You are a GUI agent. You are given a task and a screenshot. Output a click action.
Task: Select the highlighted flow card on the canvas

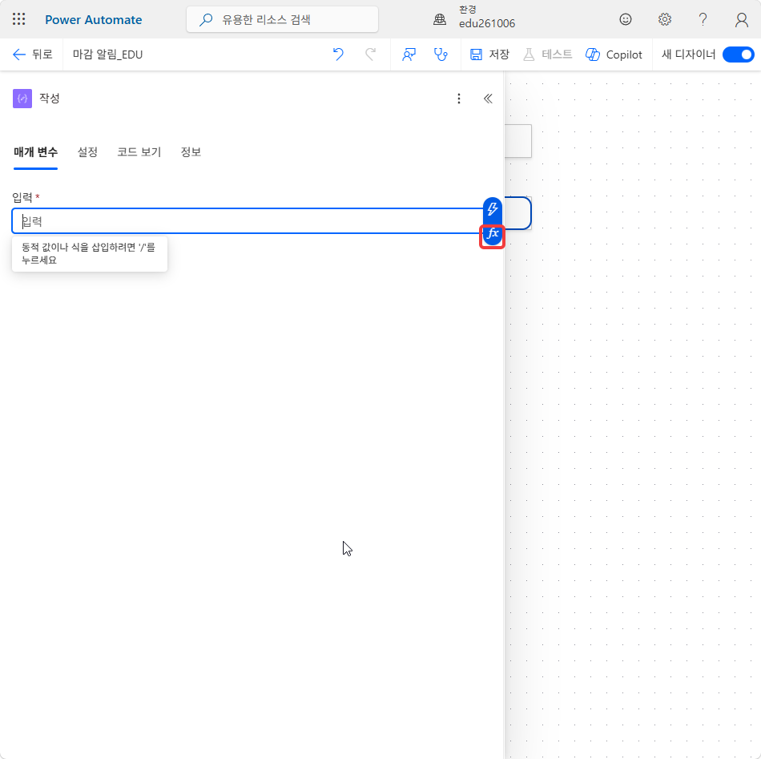pyautogui.click(x=518, y=212)
